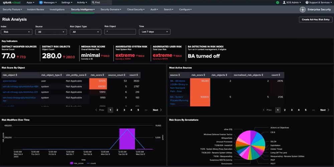The image size is (334, 167).
Task: Click the search magnifier in Find box
Action: 93,2
